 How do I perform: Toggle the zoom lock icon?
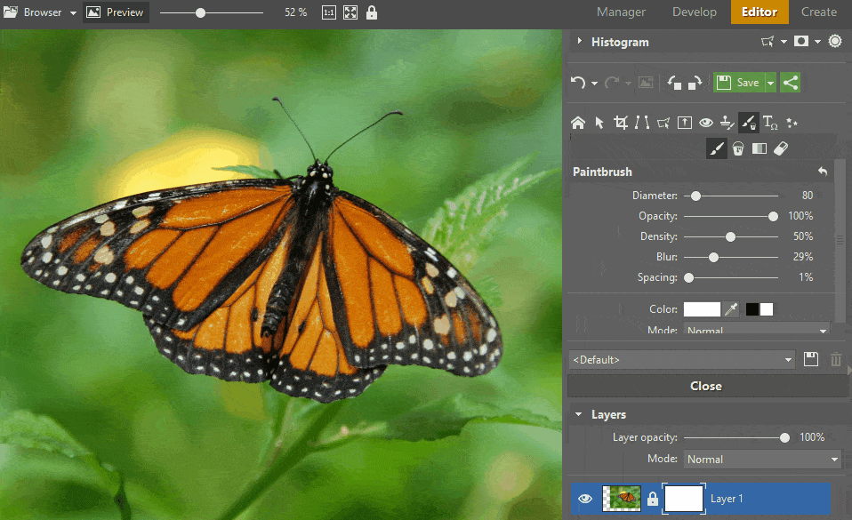[372, 12]
